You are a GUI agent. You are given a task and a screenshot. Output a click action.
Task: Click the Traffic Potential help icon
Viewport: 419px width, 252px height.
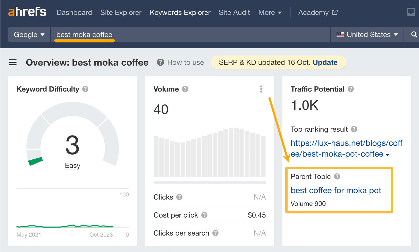pyautogui.click(x=350, y=89)
